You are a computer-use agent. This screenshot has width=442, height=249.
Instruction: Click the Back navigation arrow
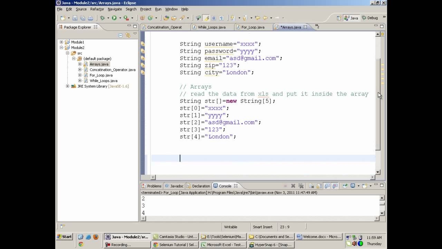tap(265, 18)
